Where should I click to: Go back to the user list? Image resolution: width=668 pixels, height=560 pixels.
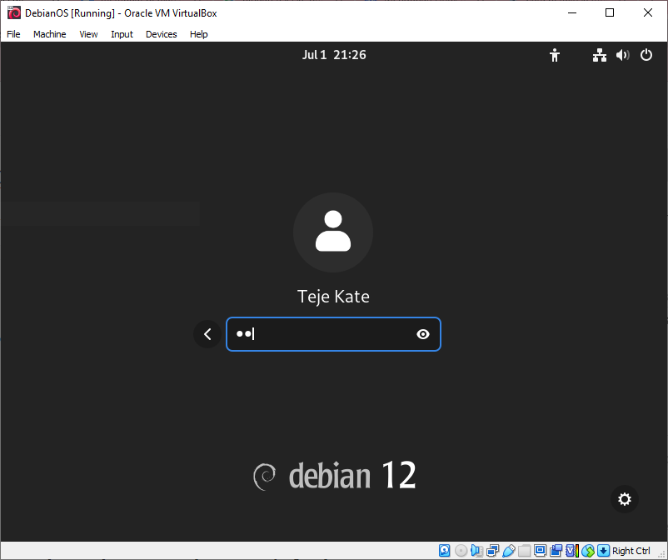point(207,334)
